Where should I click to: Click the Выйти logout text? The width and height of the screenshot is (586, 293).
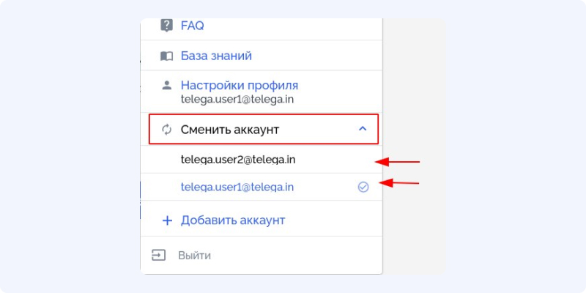click(194, 256)
